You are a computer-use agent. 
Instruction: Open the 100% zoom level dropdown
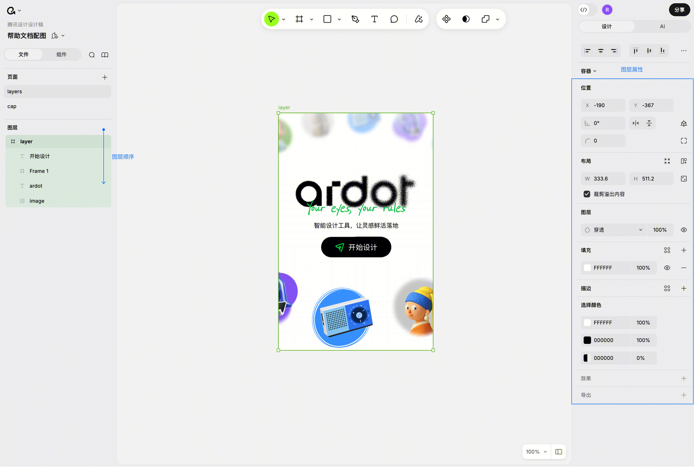536,452
